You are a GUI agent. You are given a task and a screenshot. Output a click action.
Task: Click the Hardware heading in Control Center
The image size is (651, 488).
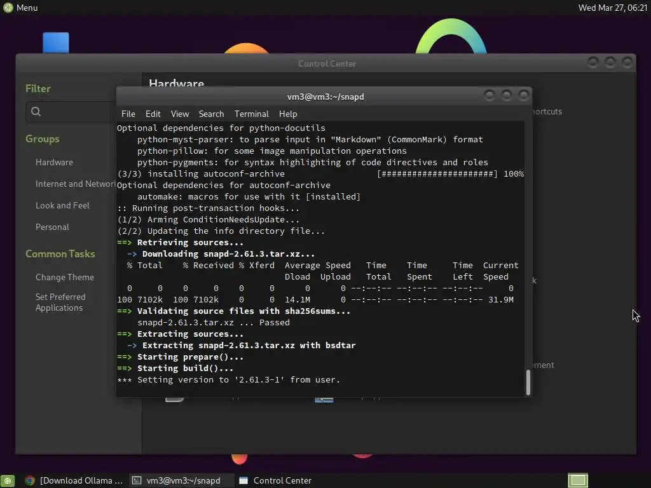177,83
